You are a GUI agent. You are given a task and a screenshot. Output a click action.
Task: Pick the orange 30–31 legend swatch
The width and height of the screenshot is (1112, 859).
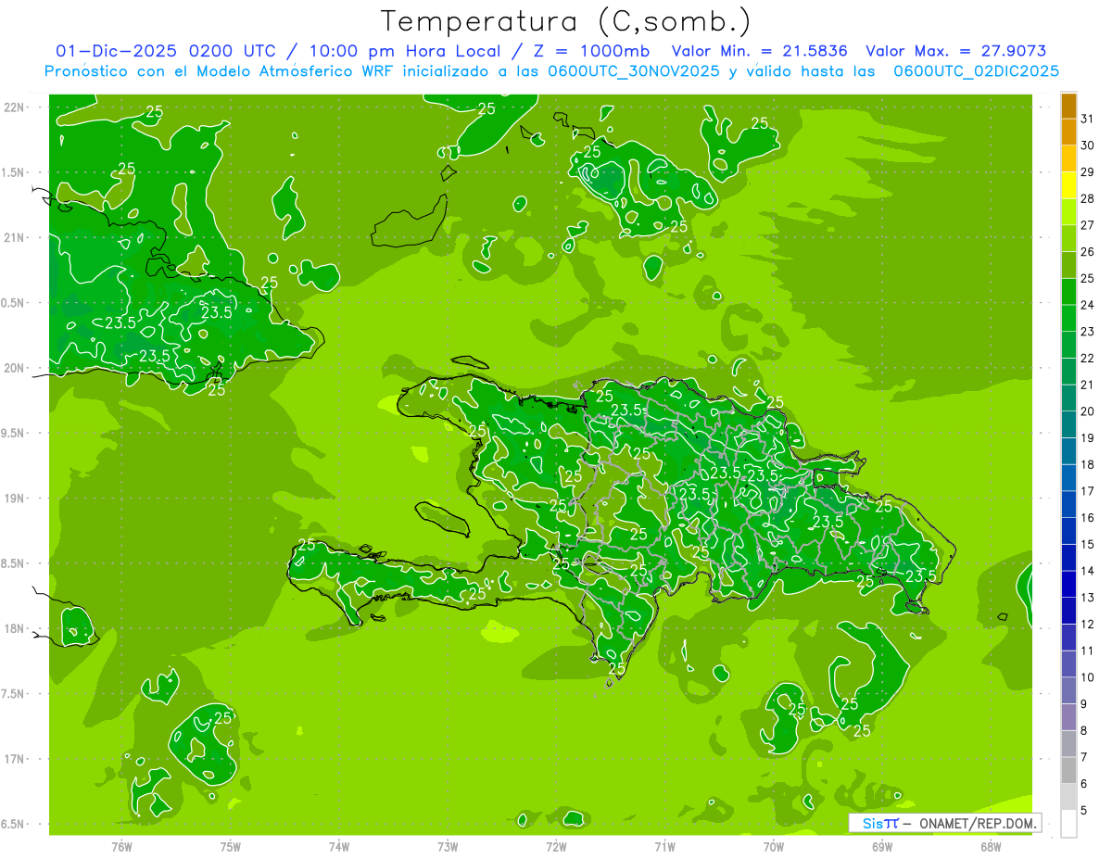1068,132
